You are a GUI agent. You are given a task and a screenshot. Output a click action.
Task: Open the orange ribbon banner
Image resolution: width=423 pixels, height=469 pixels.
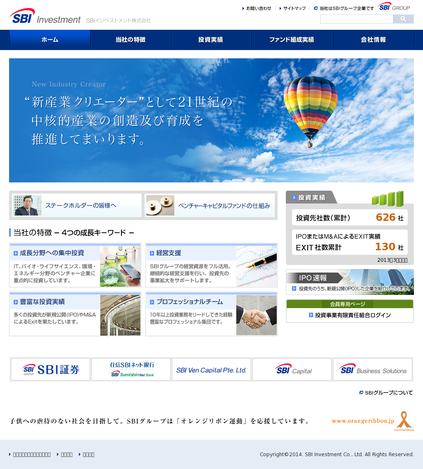pos(372,421)
